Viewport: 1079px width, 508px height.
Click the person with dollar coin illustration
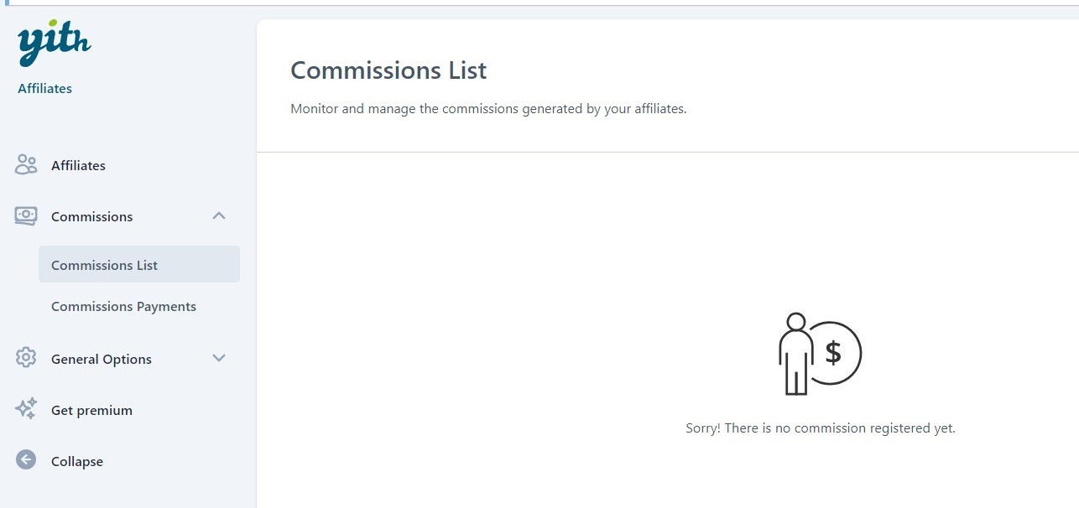[x=819, y=354]
